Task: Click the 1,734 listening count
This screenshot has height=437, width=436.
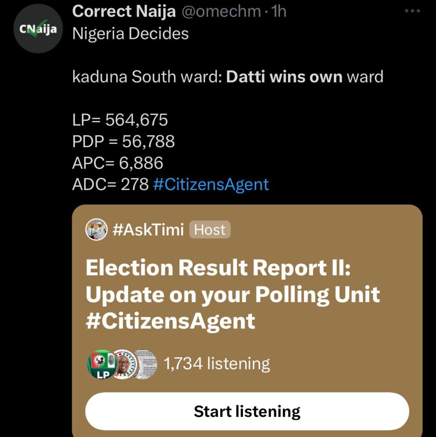Action: [217, 364]
